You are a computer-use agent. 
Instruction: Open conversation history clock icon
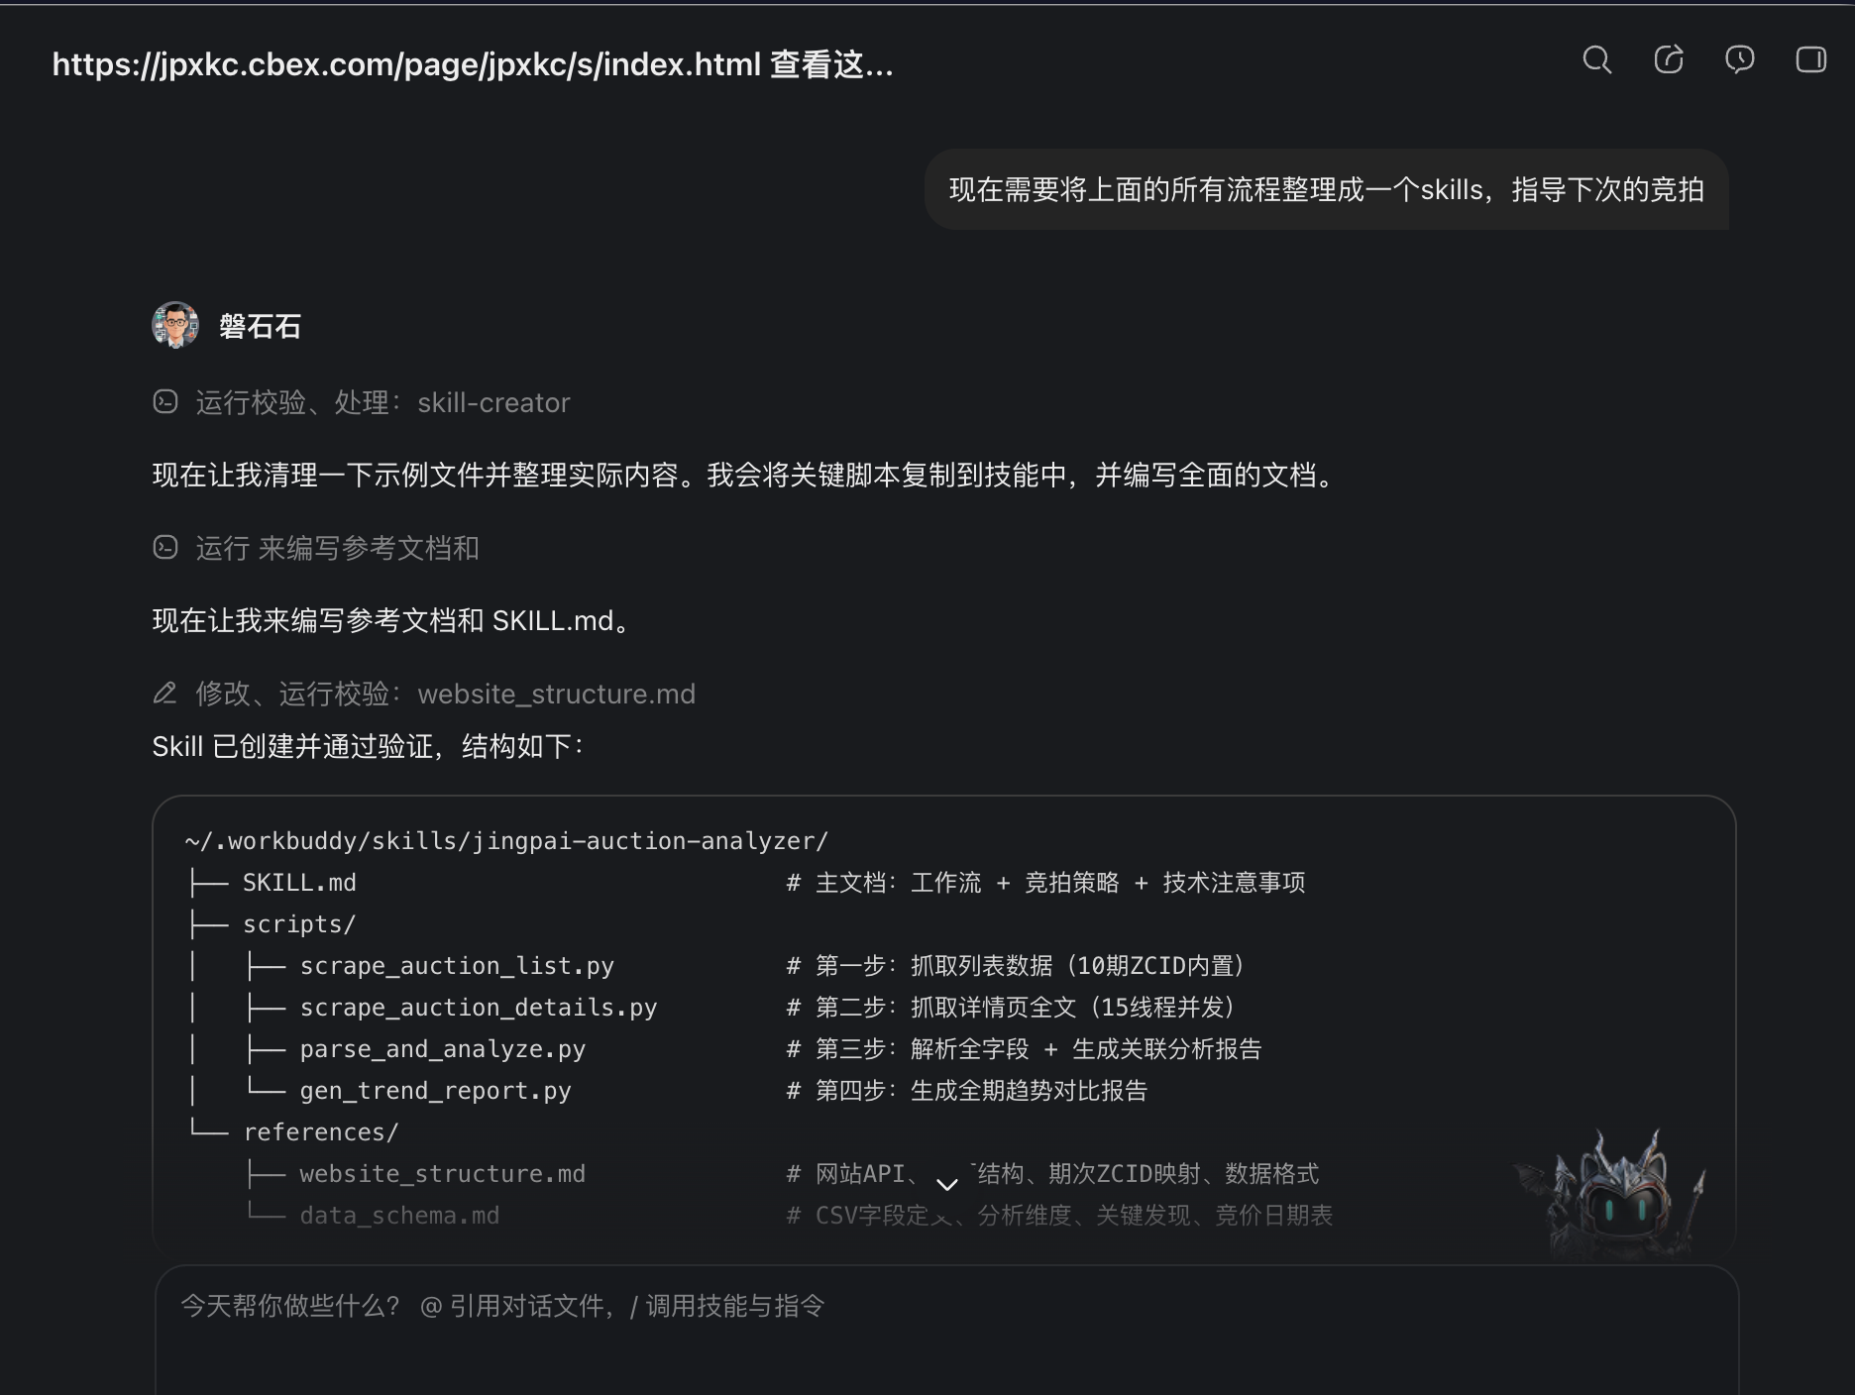[1740, 60]
